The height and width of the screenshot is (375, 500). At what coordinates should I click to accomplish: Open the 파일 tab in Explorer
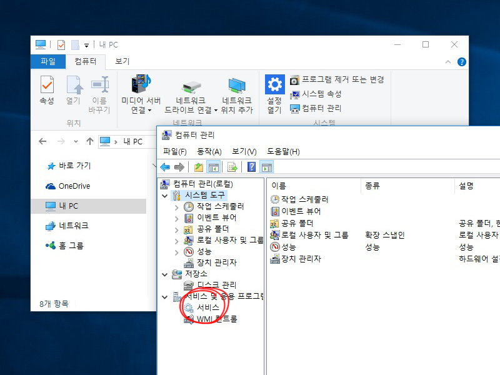click(48, 61)
